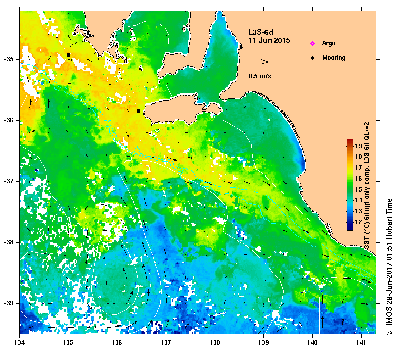Click longitude axis label '135'
The image size is (397, 351).
(68, 343)
